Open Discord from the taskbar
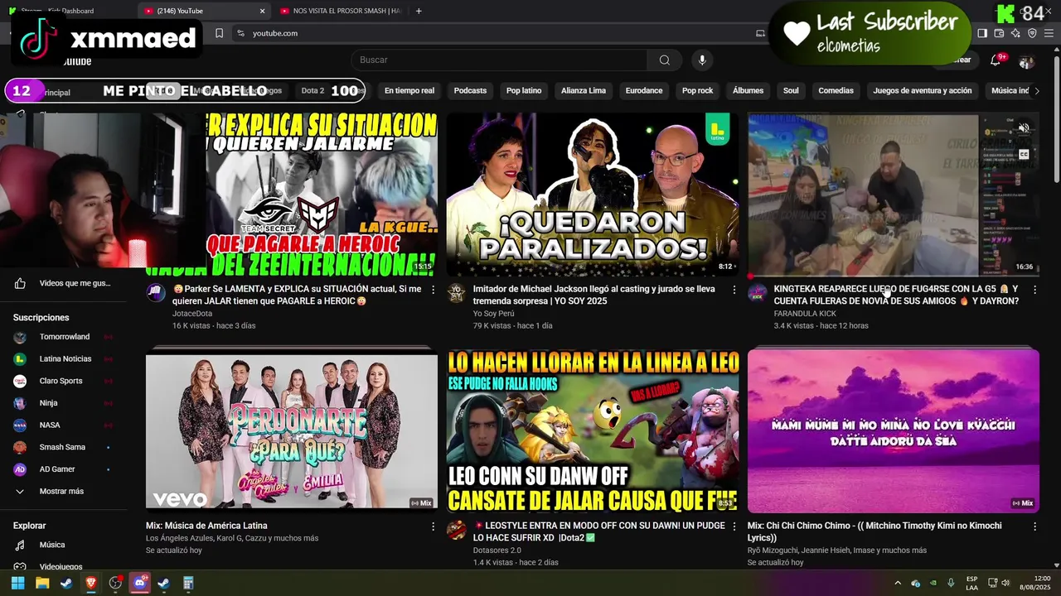Screen dimensions: 1061x596 pyautogui.click(x=139, y=583)
